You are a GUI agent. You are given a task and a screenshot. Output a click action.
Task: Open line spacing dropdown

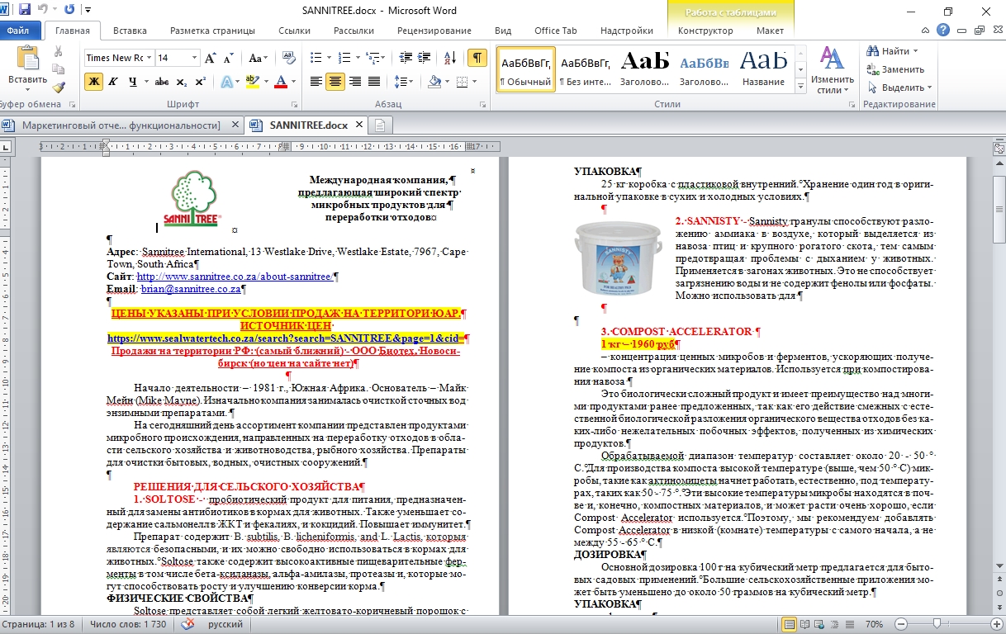(x=404, y=82)
